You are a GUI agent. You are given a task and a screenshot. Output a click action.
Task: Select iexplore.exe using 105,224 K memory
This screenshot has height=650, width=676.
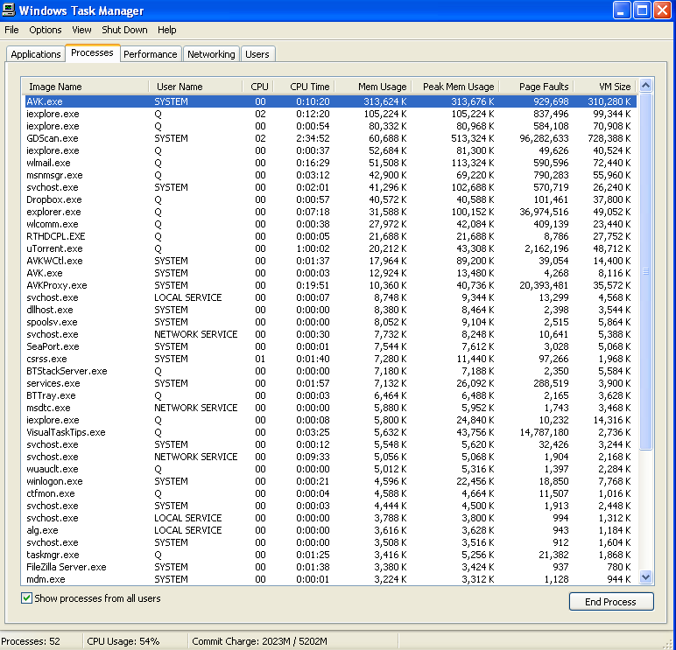tap(330, 114)
